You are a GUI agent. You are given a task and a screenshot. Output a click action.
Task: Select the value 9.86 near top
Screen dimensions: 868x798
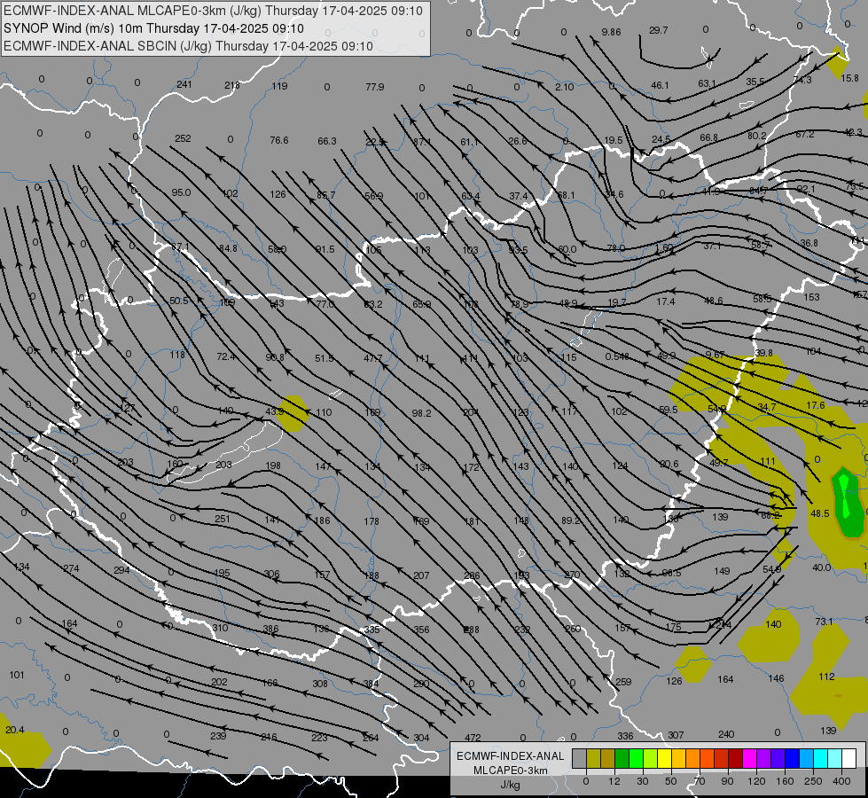click(611, 32)
